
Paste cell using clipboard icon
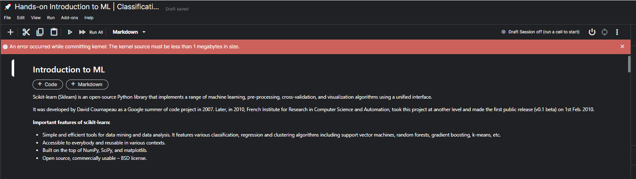(x=54, y=32)
